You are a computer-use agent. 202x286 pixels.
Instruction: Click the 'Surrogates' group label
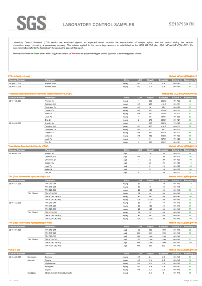pyautogui.click(x=32, y=273)
